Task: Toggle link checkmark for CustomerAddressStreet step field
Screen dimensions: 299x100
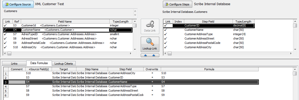Action: 165,38
